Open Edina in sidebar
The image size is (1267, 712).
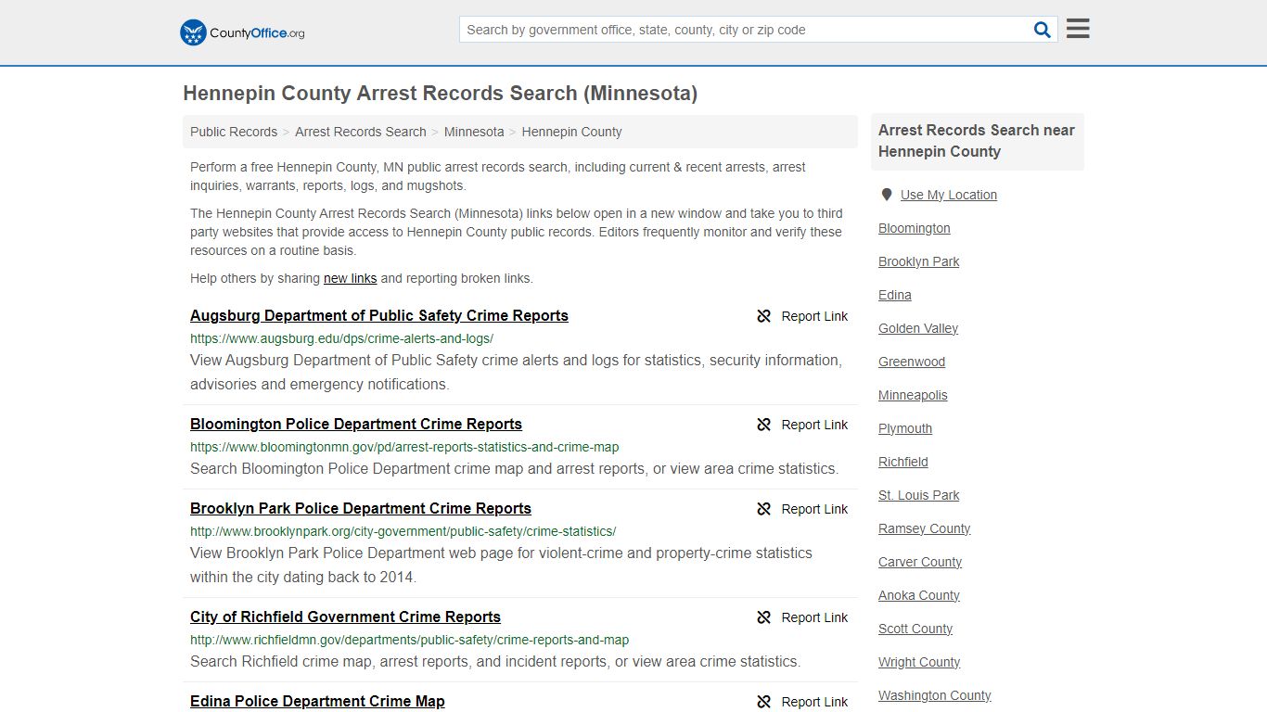point(895,295)
